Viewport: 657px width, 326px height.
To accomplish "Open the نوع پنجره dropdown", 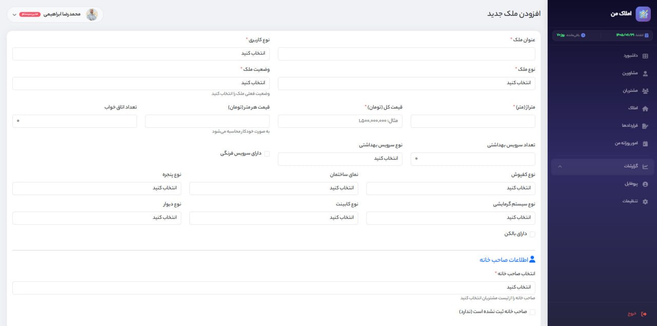I will point(97,188).
